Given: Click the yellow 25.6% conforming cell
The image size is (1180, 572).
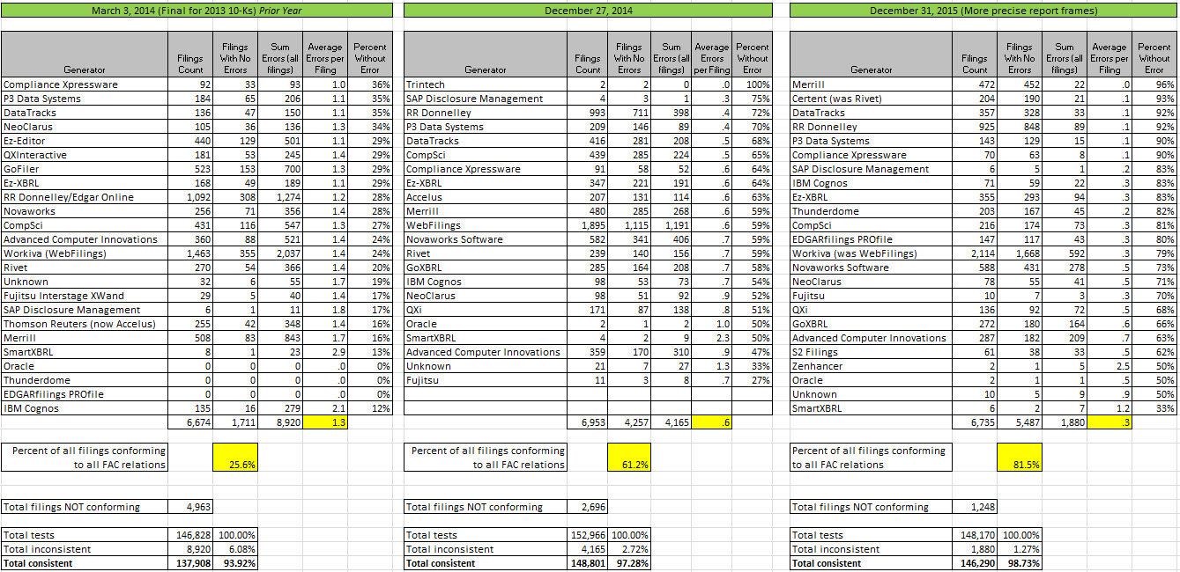Looking at the screenshot, I should [x=234, y=458].
